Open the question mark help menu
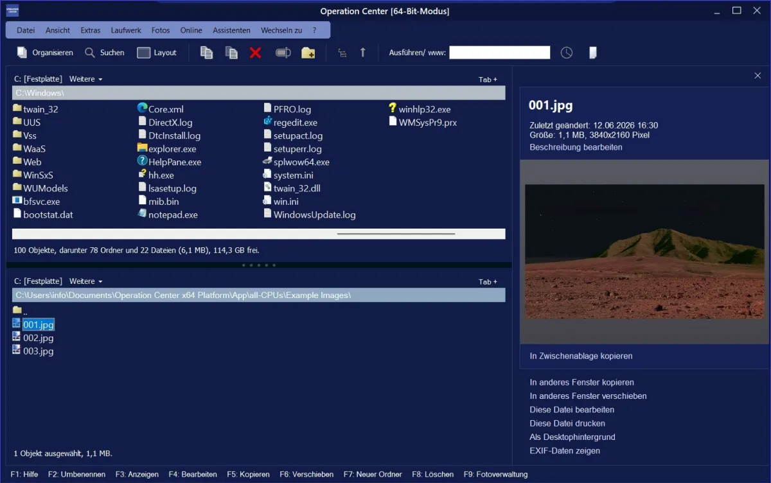 coord(314,30)
